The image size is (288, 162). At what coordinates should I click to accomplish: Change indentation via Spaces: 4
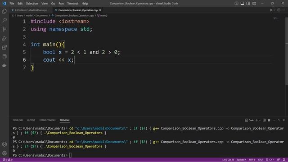coord(242,160)
